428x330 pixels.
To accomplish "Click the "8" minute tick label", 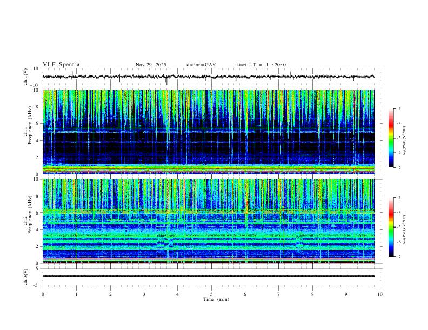I will (x=312, y=294).
